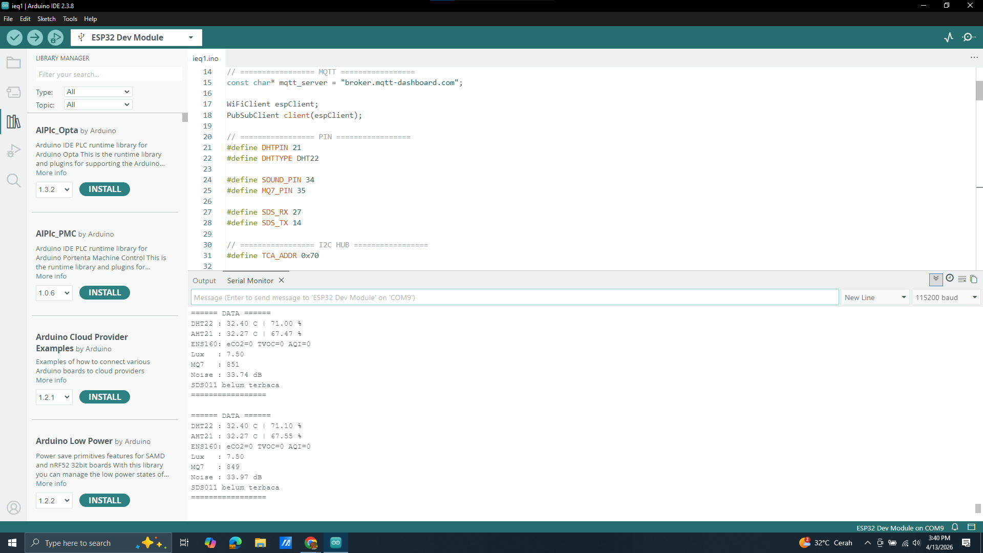Click the Verify sketch checkmark button
Screen dimensions: 983x553
[14, 37]
